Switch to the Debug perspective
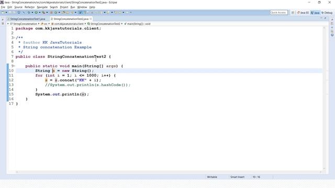This screenshot has height=188, width=335. [x=327, y=13]
